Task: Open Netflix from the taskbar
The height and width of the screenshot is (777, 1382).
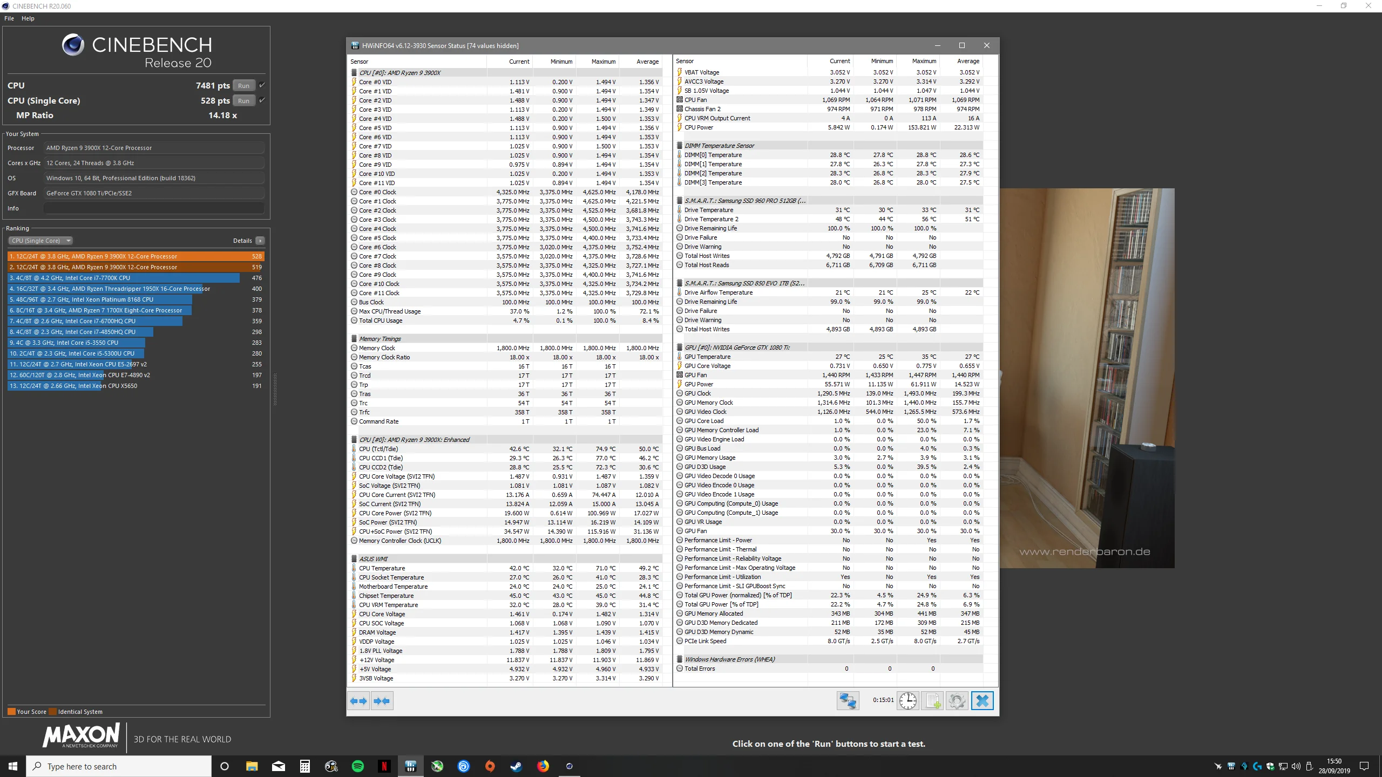Action: [384, 766]
